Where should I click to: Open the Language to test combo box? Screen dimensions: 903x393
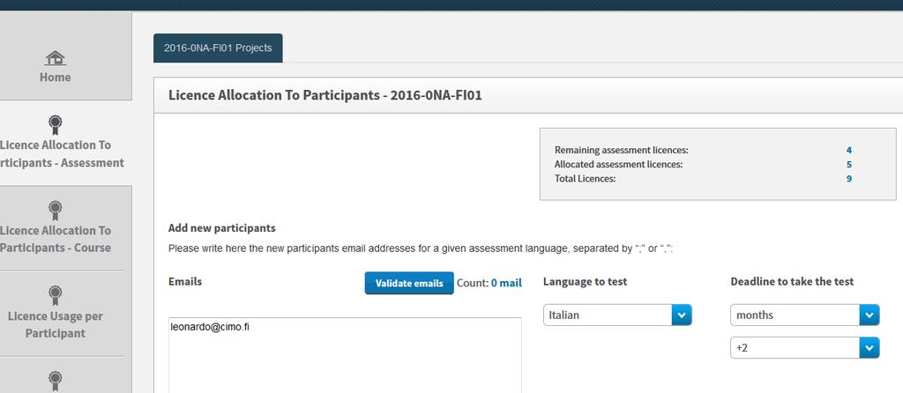pyautogui.click(x=617, y=315)
